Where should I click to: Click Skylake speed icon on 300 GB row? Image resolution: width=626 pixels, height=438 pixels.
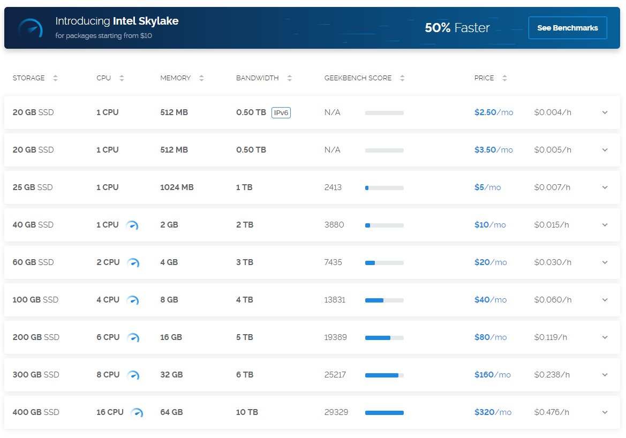[x=133, y=375]
